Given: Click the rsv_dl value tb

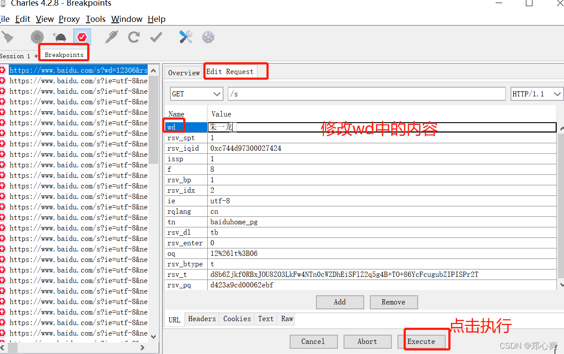Looking at the screenshot, I should [x=214, y=232].
